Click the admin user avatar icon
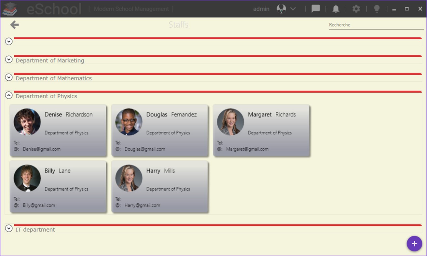This screenshot has height=256, width=427. (x=281, y=8)
